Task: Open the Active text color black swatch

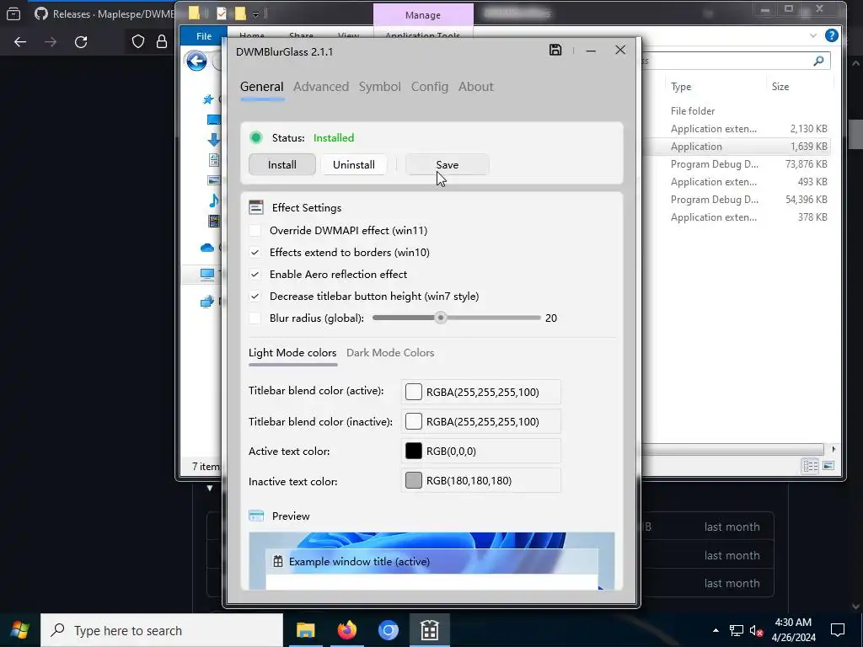Action: pyautogui.click(x=413, y=452)
